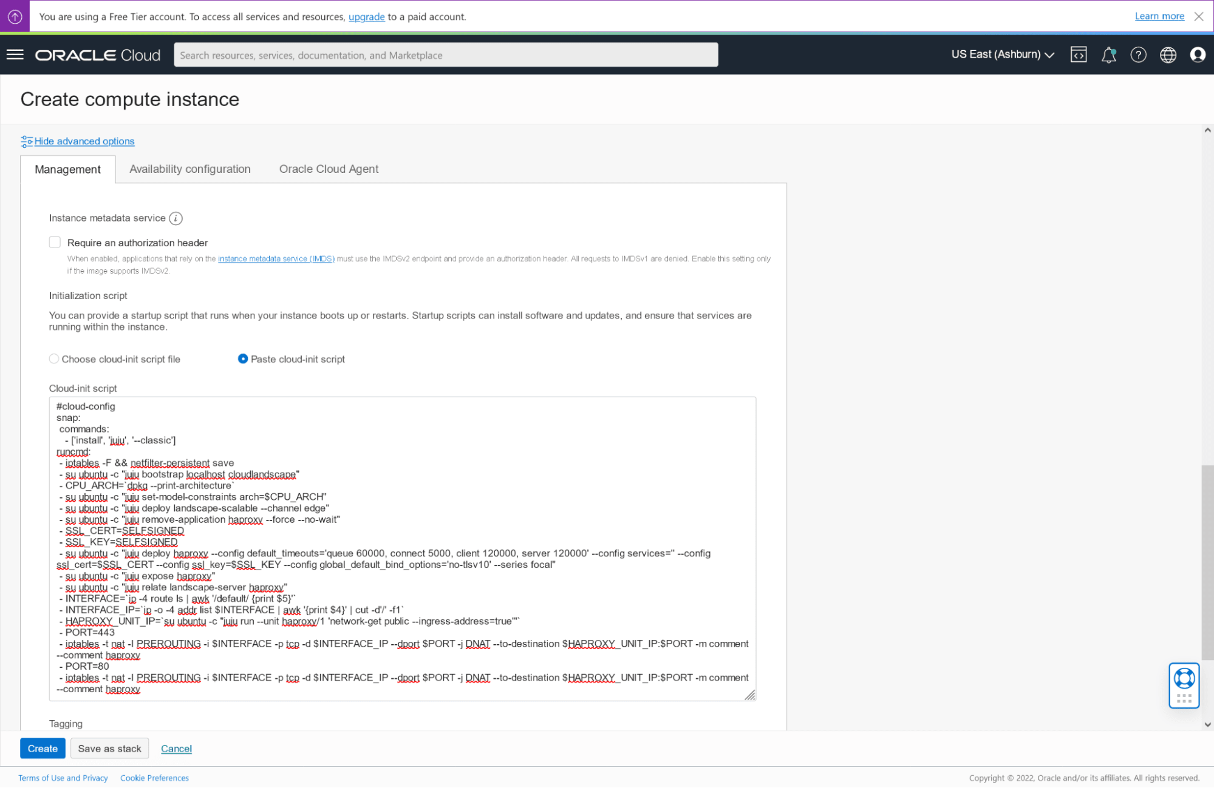The image size is (1214, 788).
Task: Open the hamburger navigation menu
Action: point(15,55)
